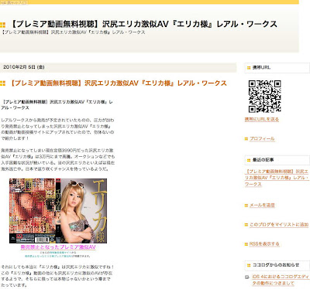Click the bullet icon next to 'メールを送信'

click(246, 206)
